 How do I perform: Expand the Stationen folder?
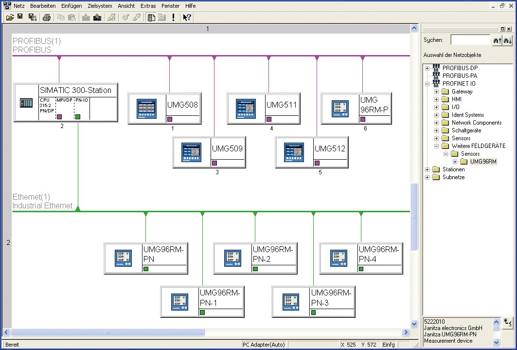(x=428, y=169)
